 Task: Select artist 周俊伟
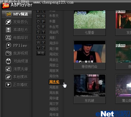(x=54, y=76)
